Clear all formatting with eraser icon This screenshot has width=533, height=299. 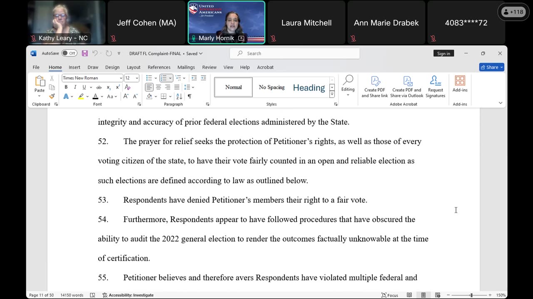click(x=127, y=87)
